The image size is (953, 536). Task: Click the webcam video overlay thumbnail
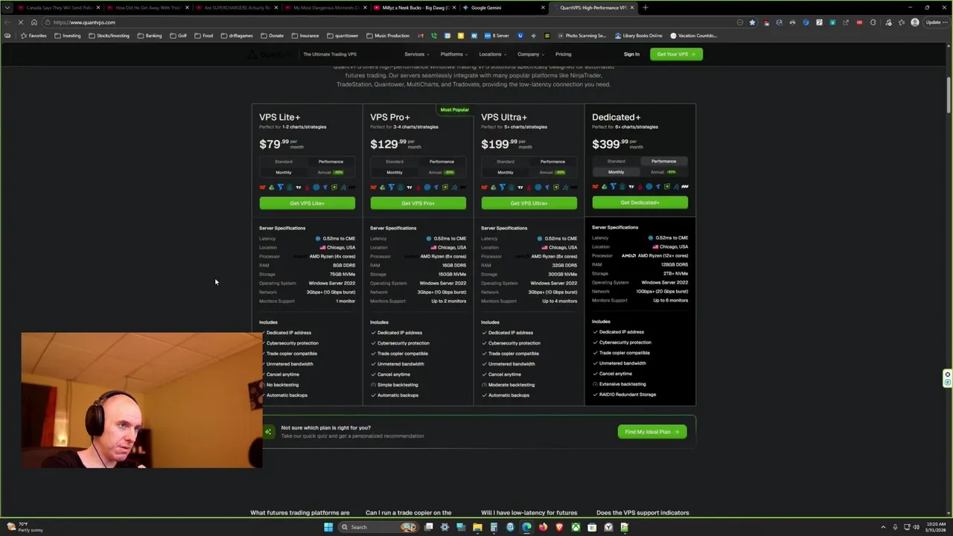(141, 401)
